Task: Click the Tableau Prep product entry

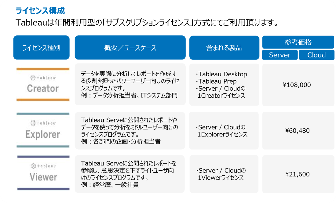Action: pos(216,82)
